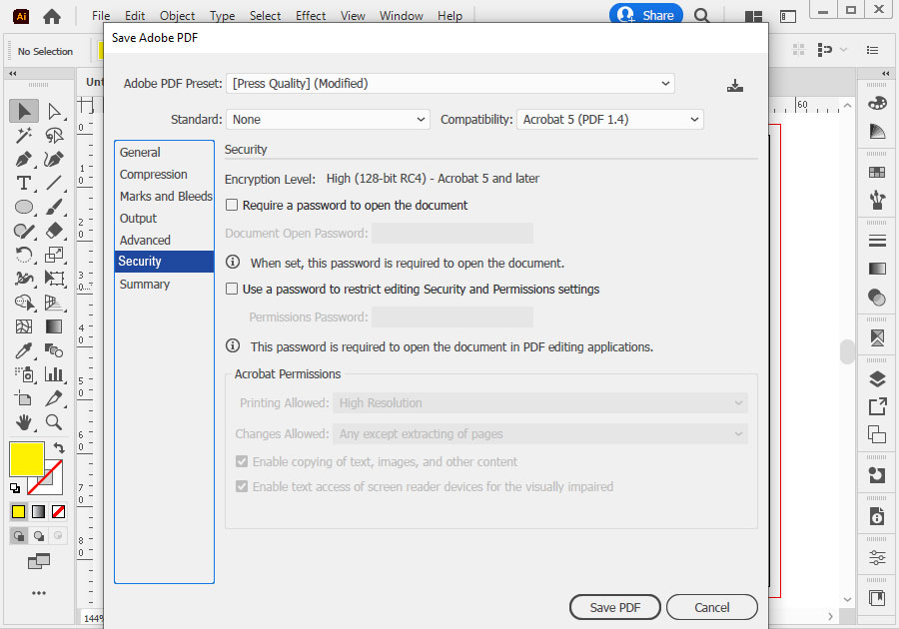Screen dimensions: 899x629
Task: Click the Document Open Password field
Action: (x=452, y=234)
